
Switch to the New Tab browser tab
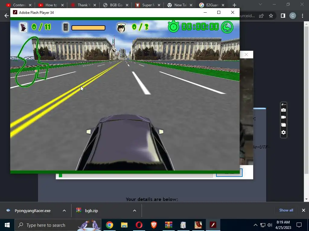pos(180,5)
